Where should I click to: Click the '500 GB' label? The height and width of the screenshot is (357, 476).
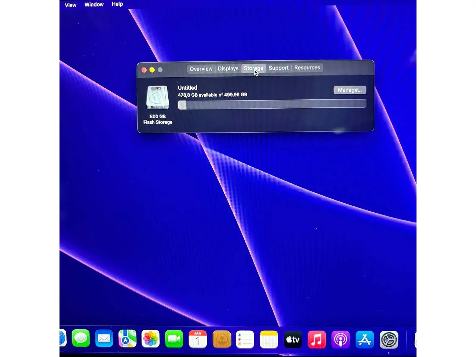pyautogui.click(x=158, y=116)
